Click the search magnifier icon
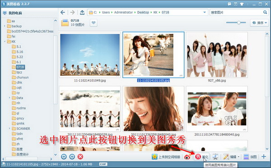This screenshot has height=168, width=271. tap(265, 12)
